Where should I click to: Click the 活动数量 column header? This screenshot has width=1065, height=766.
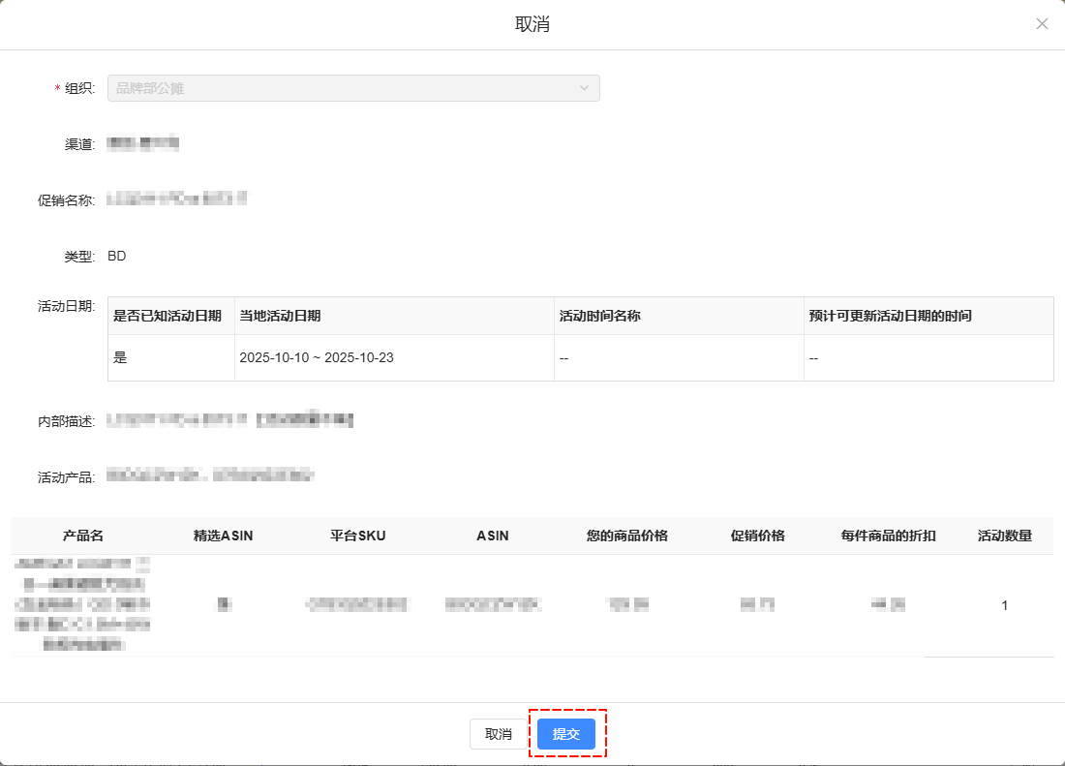click(1004, 536)
